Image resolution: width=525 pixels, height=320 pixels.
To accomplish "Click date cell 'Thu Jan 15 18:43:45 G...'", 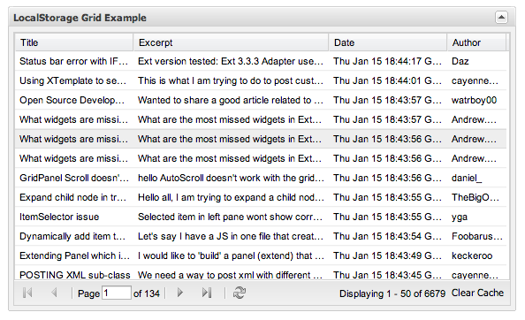I will coord(387,275).
